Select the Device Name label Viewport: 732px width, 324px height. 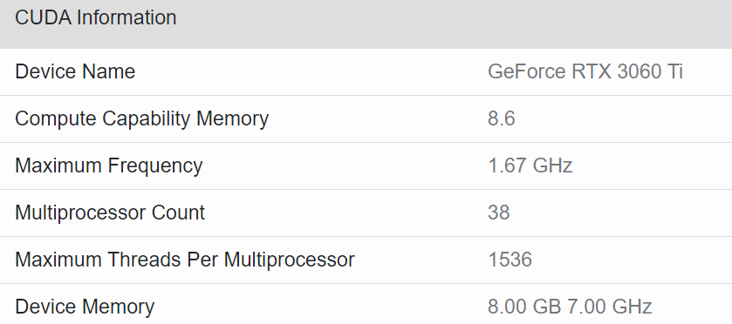[75, 71]
